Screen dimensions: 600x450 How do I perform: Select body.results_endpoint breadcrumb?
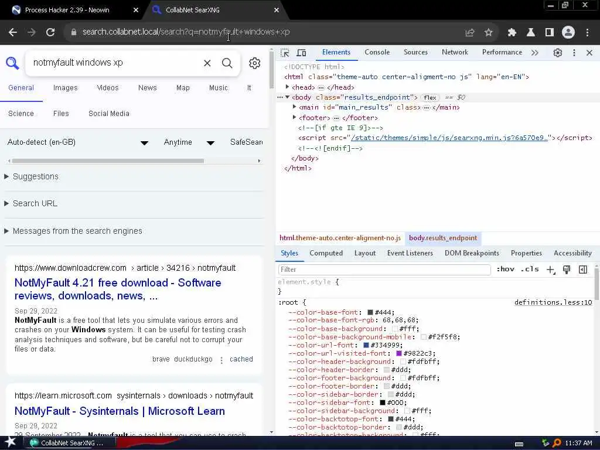(x=443, y=238)
